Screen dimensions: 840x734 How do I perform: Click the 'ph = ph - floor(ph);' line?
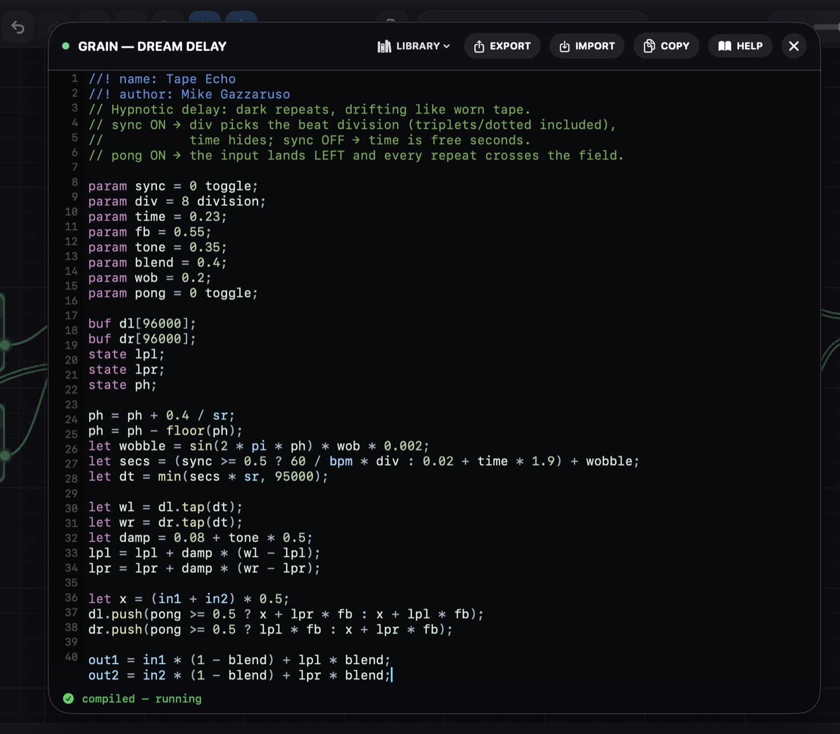[x=165, y=431]
